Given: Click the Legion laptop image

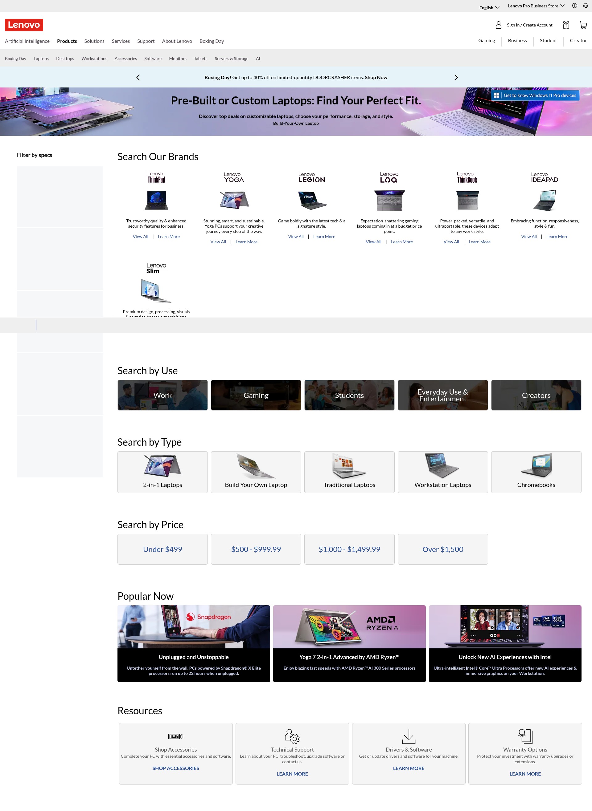Looking at the screenshot, I should pos(312,200).
